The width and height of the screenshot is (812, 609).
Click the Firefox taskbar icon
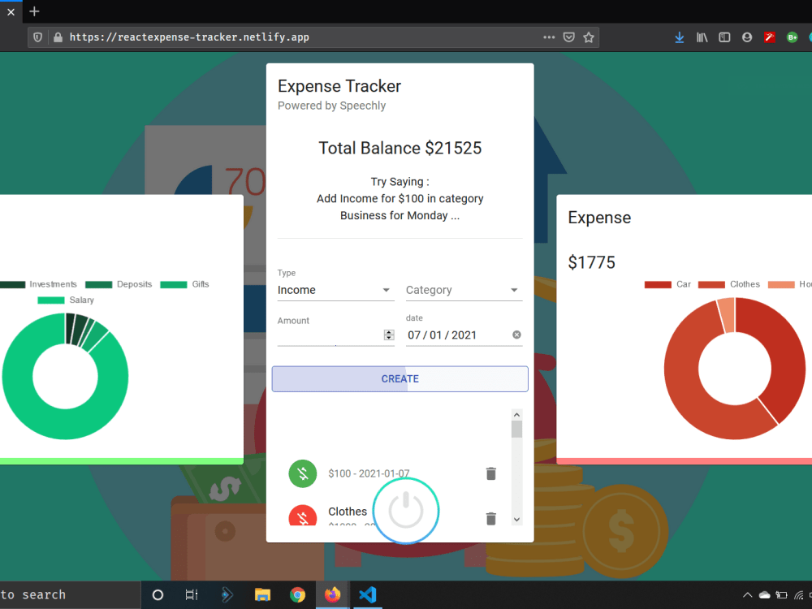[x=332, y=595]
